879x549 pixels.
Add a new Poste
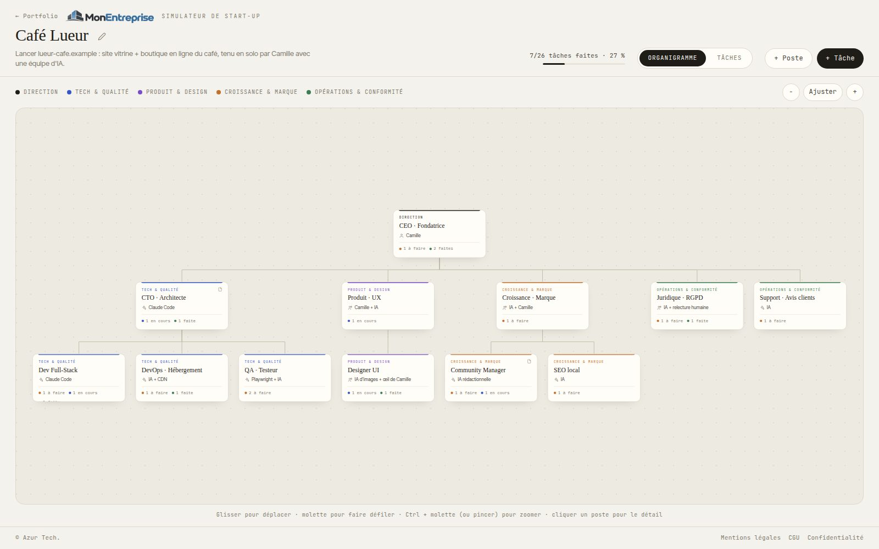[788, 58]
